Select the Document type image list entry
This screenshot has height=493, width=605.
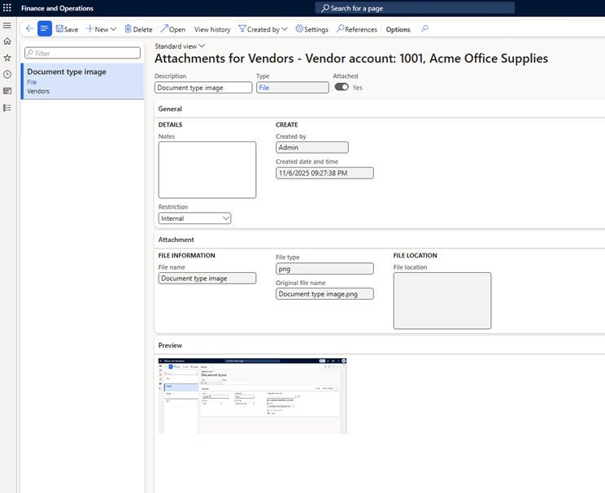coord(82,81)
